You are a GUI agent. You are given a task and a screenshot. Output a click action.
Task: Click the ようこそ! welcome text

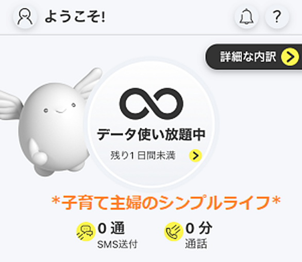pyautogui.click(x=75, y=17)
